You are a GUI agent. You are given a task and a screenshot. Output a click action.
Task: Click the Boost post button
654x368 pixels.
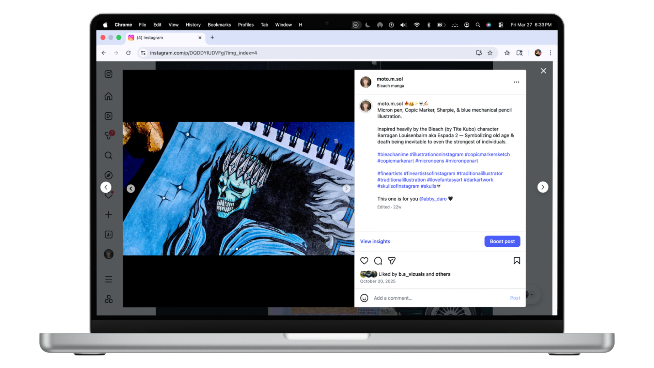tap(502, 241)
